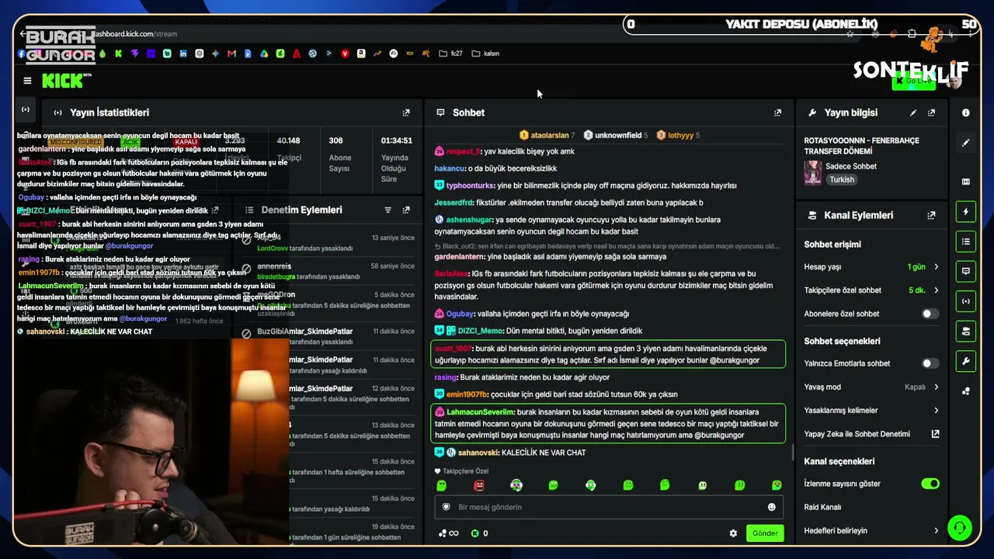Edit stream info with the pencil in Yayın bilgisi
Viewport: 994px width, 559px height.
click(x=913, y=113)
